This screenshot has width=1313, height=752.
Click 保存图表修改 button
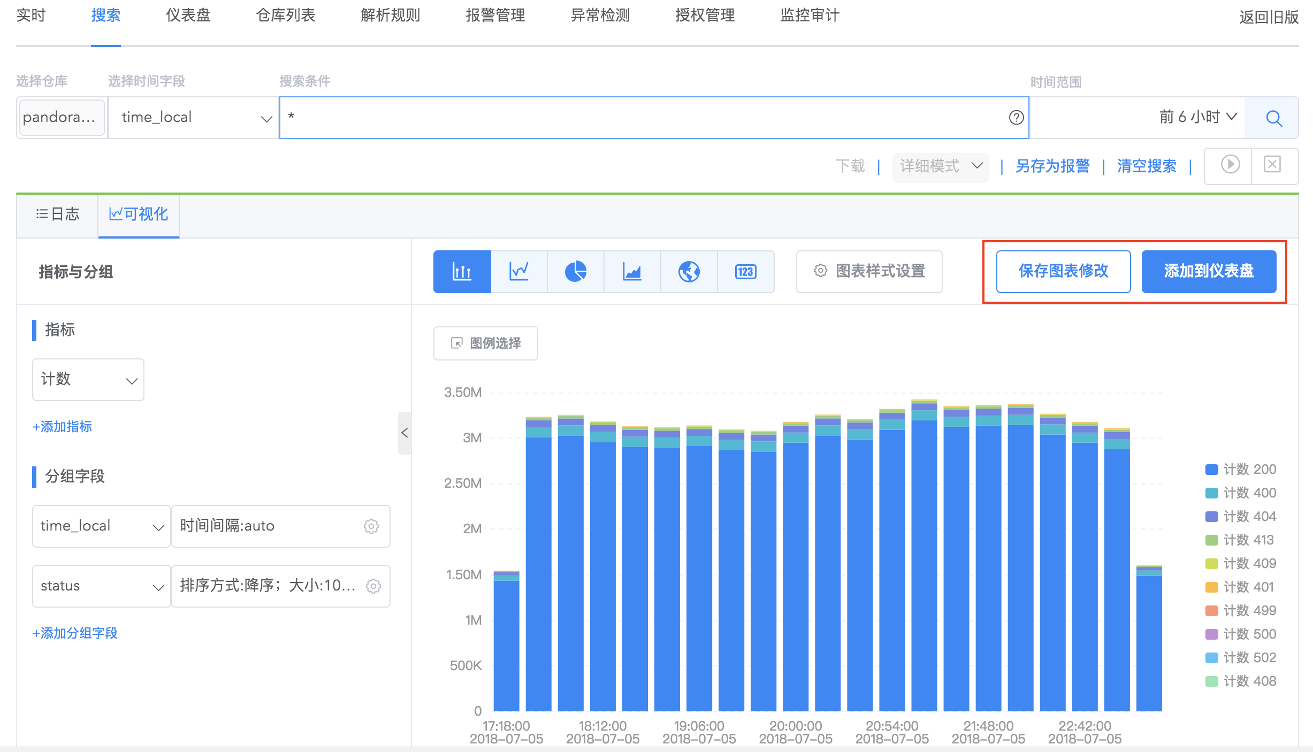click(x=1063, y=272)
